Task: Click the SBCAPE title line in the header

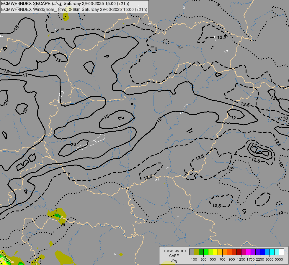Action: [65, 4]
